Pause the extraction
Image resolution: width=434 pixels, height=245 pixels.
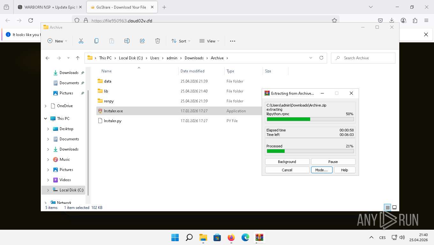(x=333, y=162)
